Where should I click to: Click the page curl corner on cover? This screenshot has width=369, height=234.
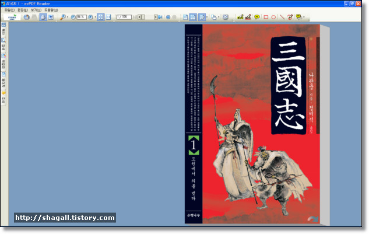[313, 219]
